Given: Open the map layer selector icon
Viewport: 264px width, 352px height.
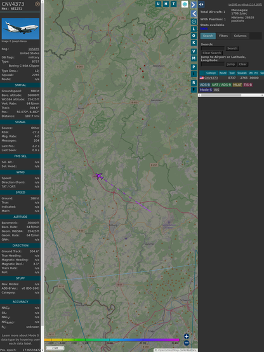Looking at the screenshot, I should [x=185, y=4].
